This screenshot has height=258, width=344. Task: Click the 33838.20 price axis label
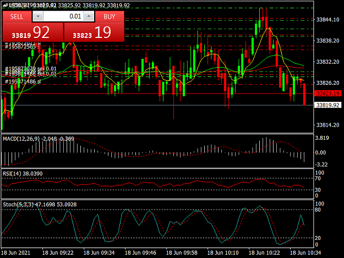pyautogui.click(x=328, y=41)
